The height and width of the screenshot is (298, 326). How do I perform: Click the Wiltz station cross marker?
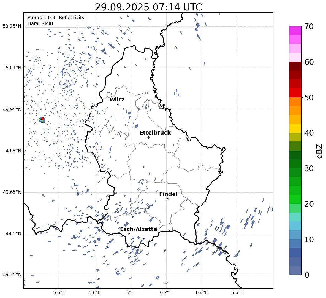(118, 104)
